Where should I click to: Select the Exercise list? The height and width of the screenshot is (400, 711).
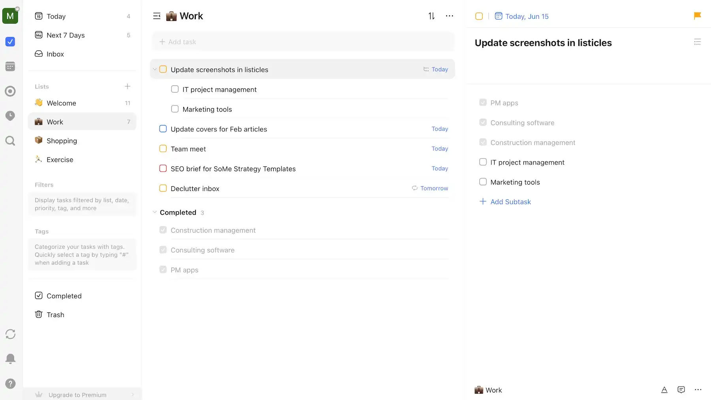pyautogui.click(x=82, y=160)
